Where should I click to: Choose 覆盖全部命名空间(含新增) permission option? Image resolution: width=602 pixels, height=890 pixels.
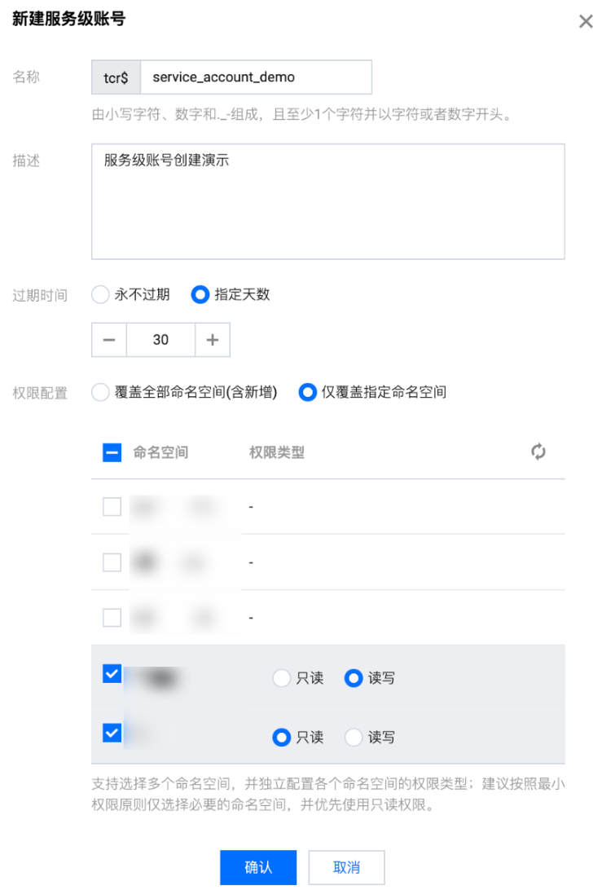pos(101,393)
